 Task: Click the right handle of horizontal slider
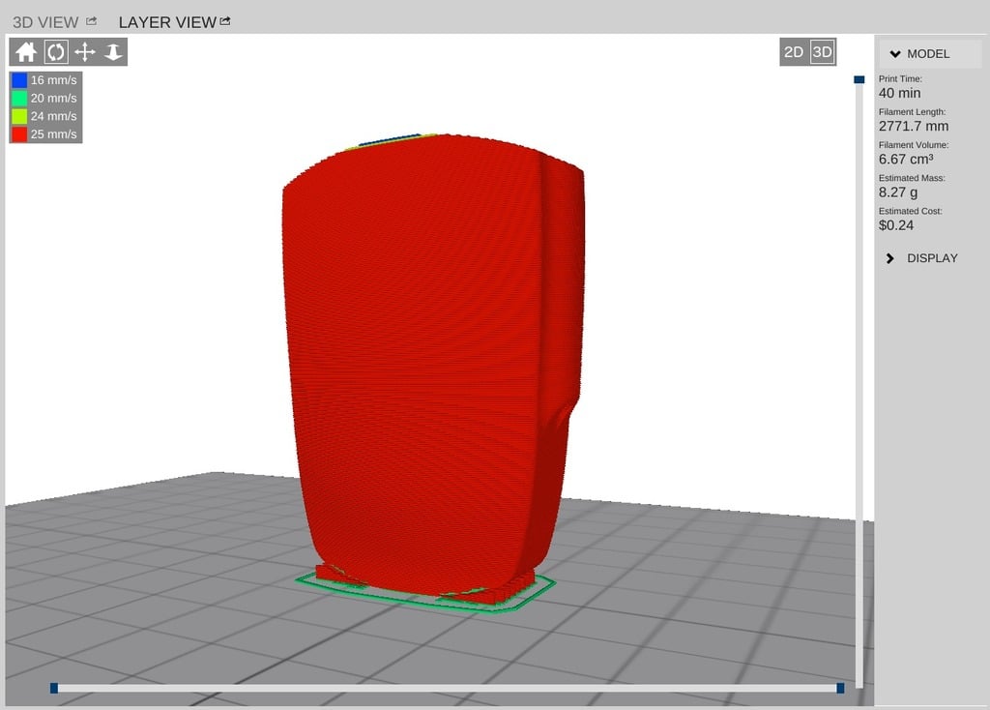840,688
